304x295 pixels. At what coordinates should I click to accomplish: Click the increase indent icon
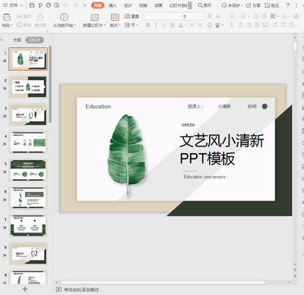click(264, 16)
